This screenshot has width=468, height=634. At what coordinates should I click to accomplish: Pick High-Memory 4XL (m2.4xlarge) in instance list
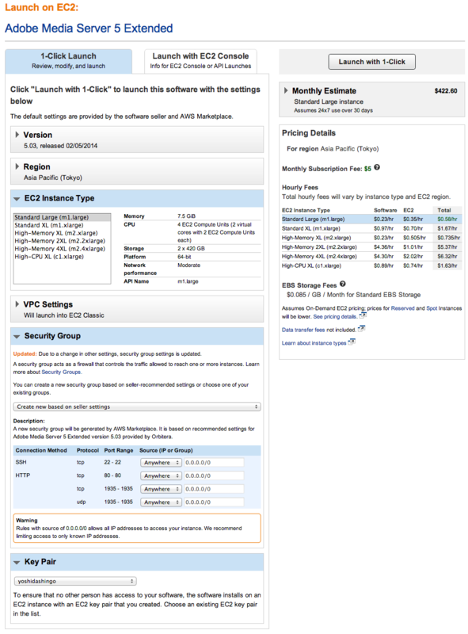(62, 249)
